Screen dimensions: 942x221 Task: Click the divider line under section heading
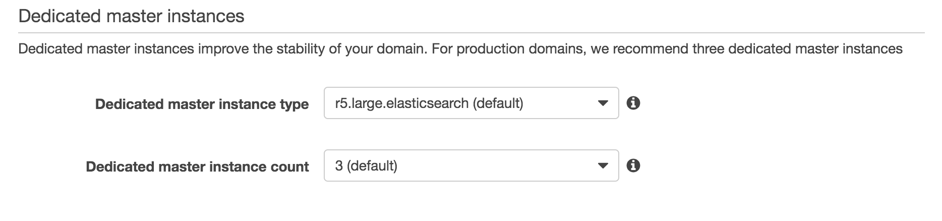coord(471,33)
